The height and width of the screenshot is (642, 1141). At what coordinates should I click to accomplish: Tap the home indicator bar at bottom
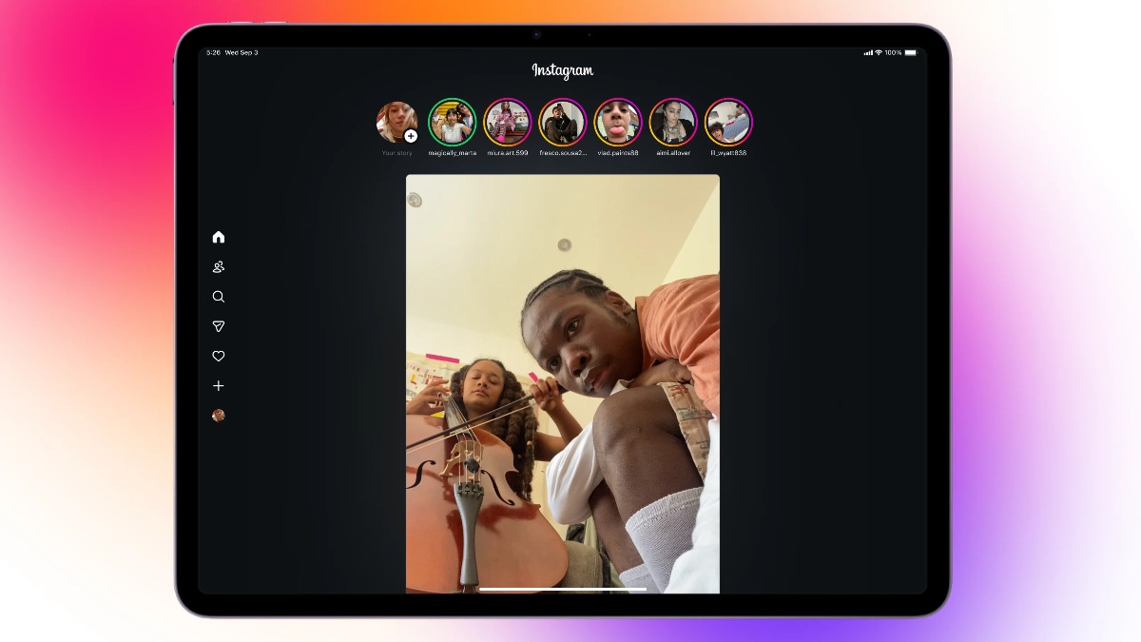[x=563, y=589]
